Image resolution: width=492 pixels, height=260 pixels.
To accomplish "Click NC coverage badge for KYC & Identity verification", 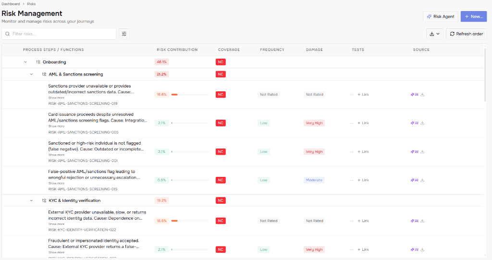I will (x=221, y=200).
